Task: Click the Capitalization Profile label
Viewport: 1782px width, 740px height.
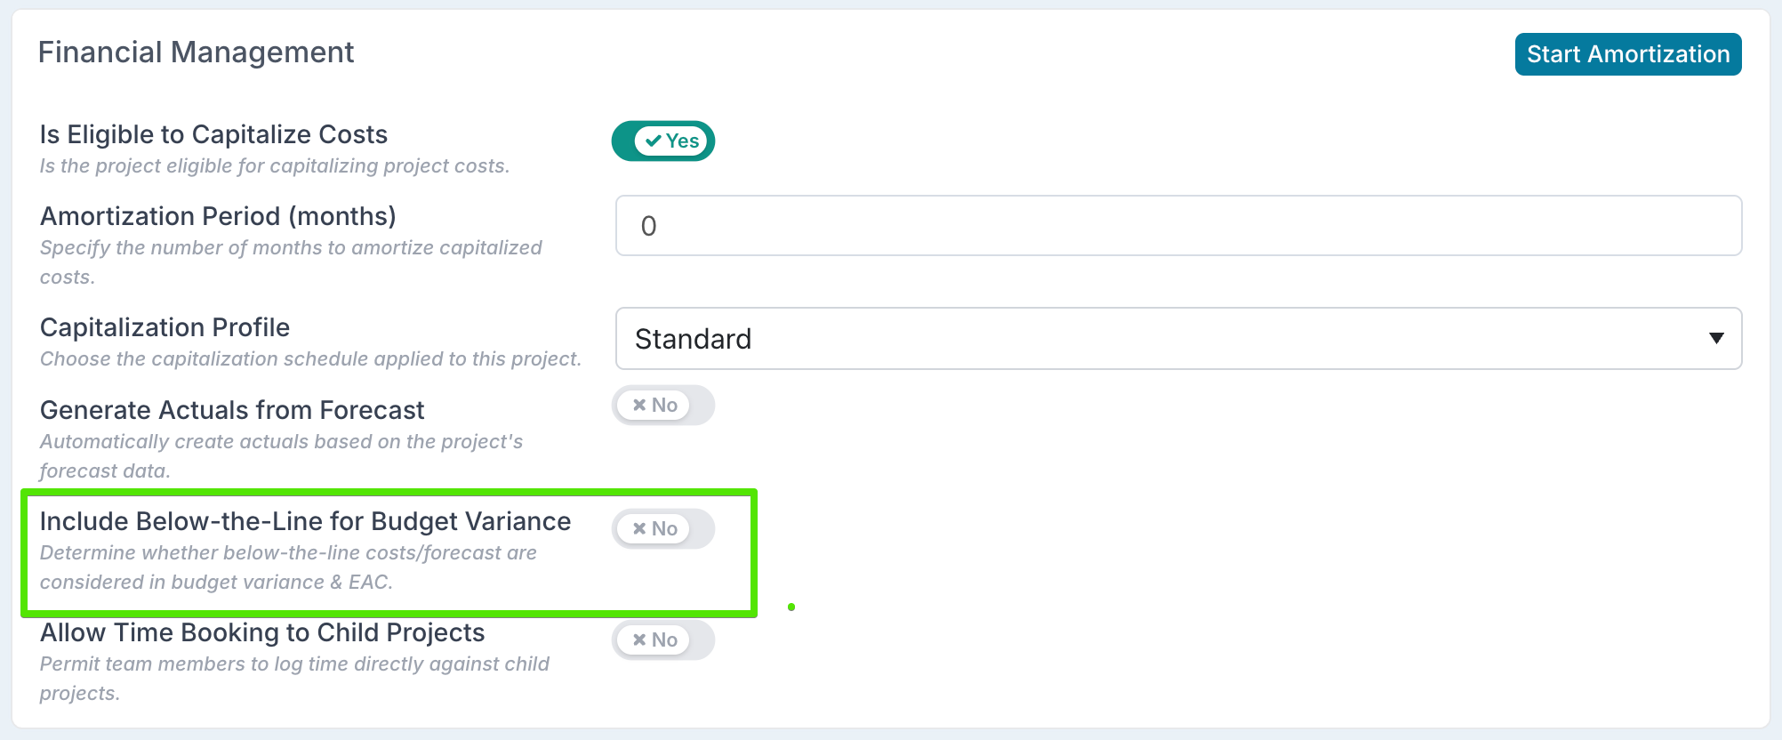Action: pos(165,327)
